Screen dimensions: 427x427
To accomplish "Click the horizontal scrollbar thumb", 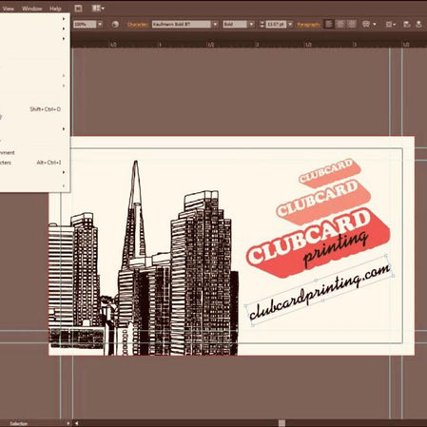I will coord(281,423).
